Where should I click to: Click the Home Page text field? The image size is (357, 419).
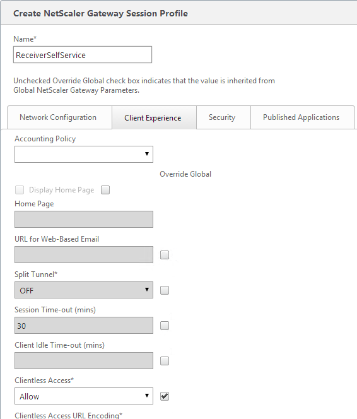(x=84, y=220)
